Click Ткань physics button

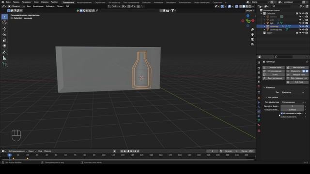273,74
